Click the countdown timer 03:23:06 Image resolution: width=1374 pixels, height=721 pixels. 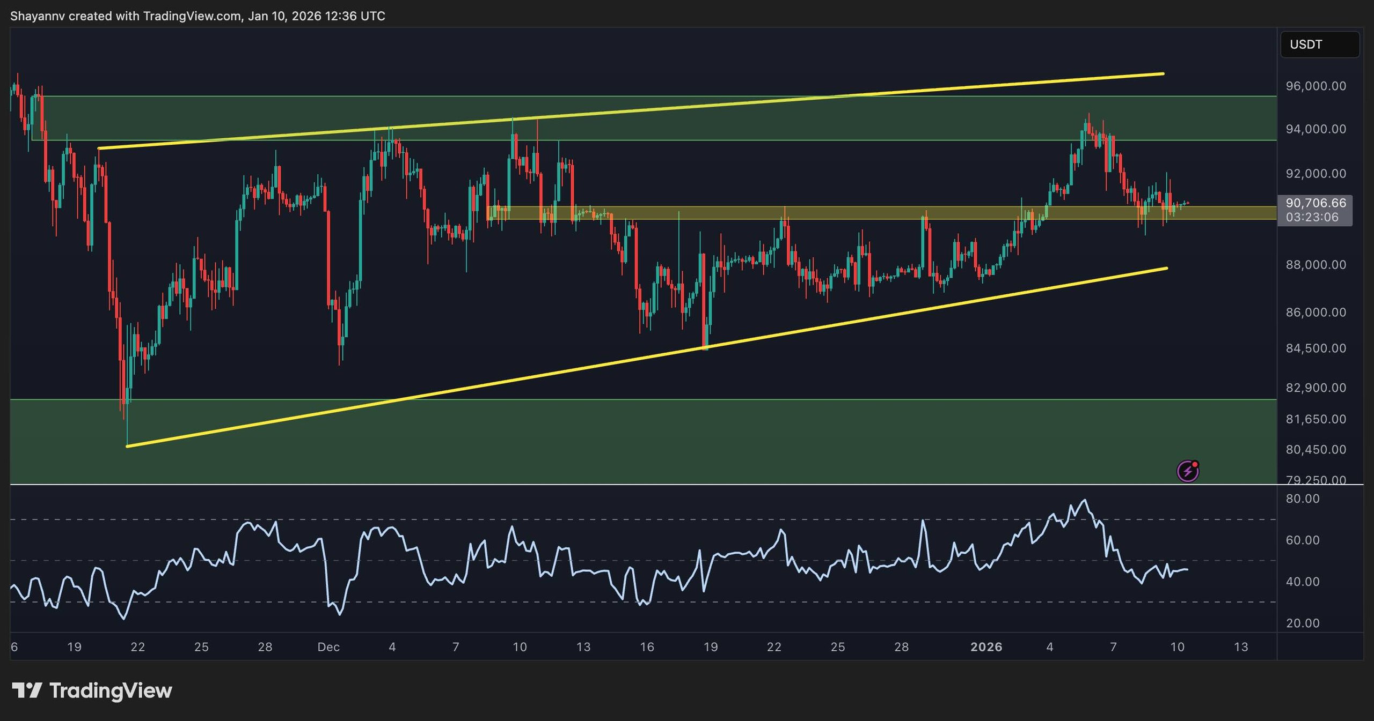1312,217
